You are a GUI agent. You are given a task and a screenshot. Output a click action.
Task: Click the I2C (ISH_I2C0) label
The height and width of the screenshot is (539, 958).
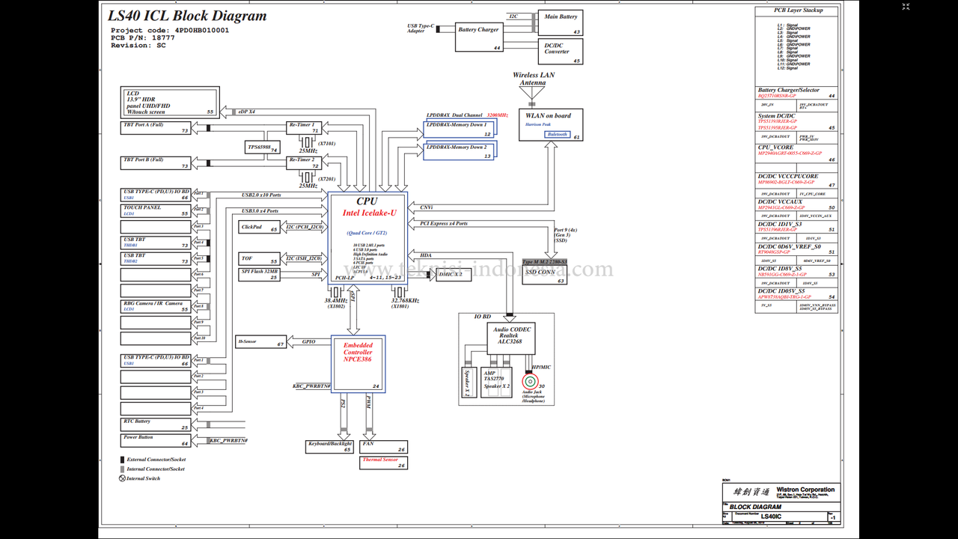pos(303,259)
